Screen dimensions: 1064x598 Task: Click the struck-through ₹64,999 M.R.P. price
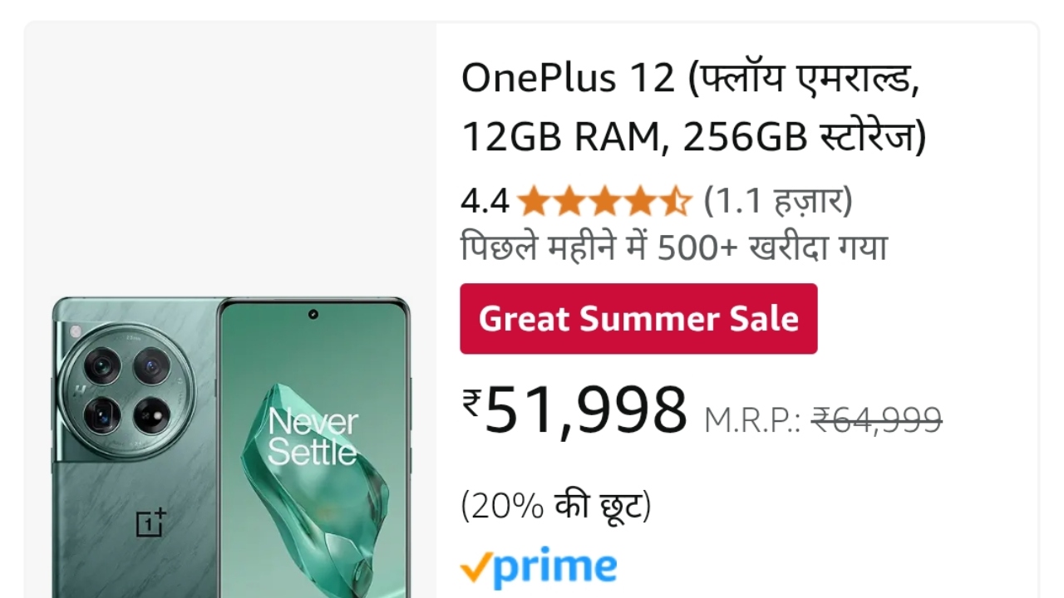(x=876, y=419)
